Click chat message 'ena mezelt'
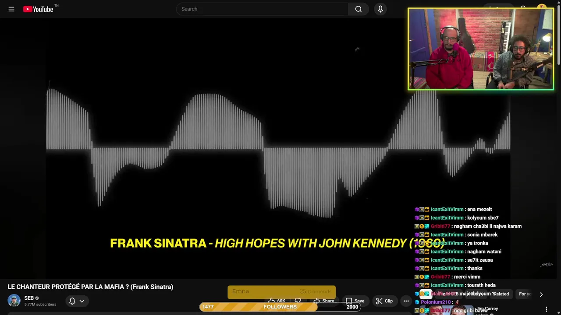Screen dimensions: 561x315 479,209
